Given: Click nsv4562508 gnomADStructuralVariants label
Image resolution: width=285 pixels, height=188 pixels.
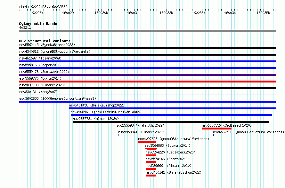Looking at the screenshot, I should click(248, 132).
